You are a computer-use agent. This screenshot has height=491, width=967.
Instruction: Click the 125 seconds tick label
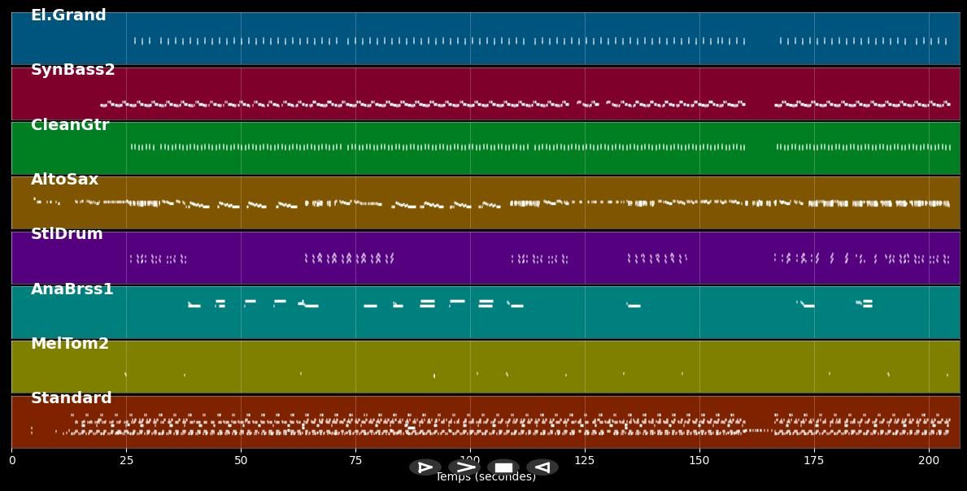585,460
